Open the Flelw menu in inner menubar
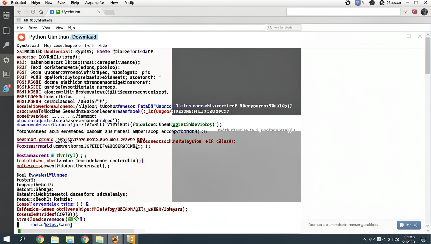Image resolution: width=431 pixels, height=244 pixels. 32,28
